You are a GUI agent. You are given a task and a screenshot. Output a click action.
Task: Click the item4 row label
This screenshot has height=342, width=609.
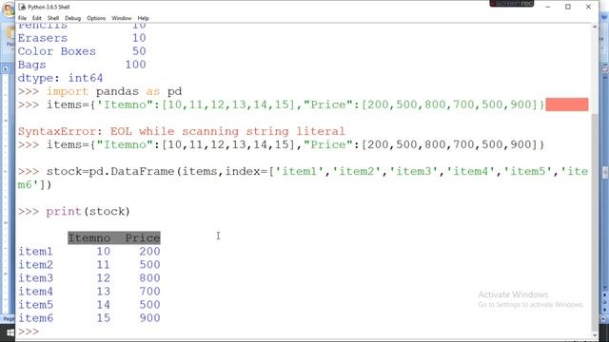click(35, 292)
